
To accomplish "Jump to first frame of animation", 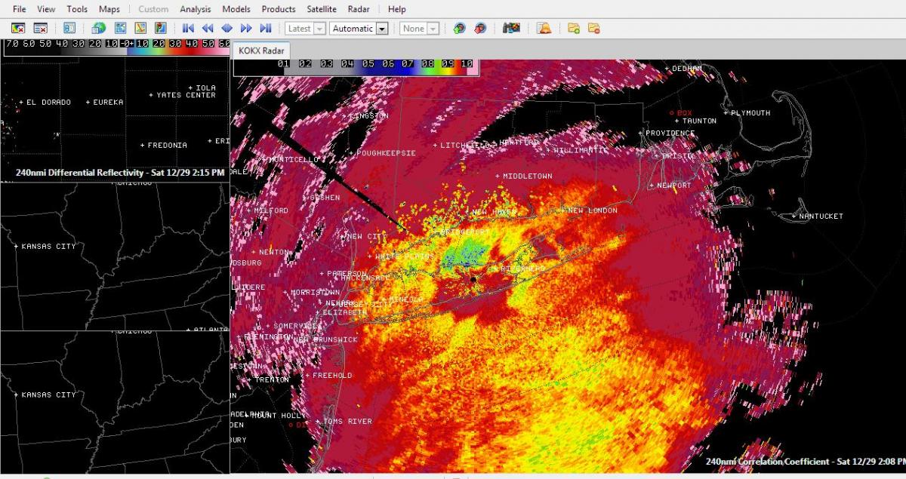I will pyautogui.click(x=188, y=28).
